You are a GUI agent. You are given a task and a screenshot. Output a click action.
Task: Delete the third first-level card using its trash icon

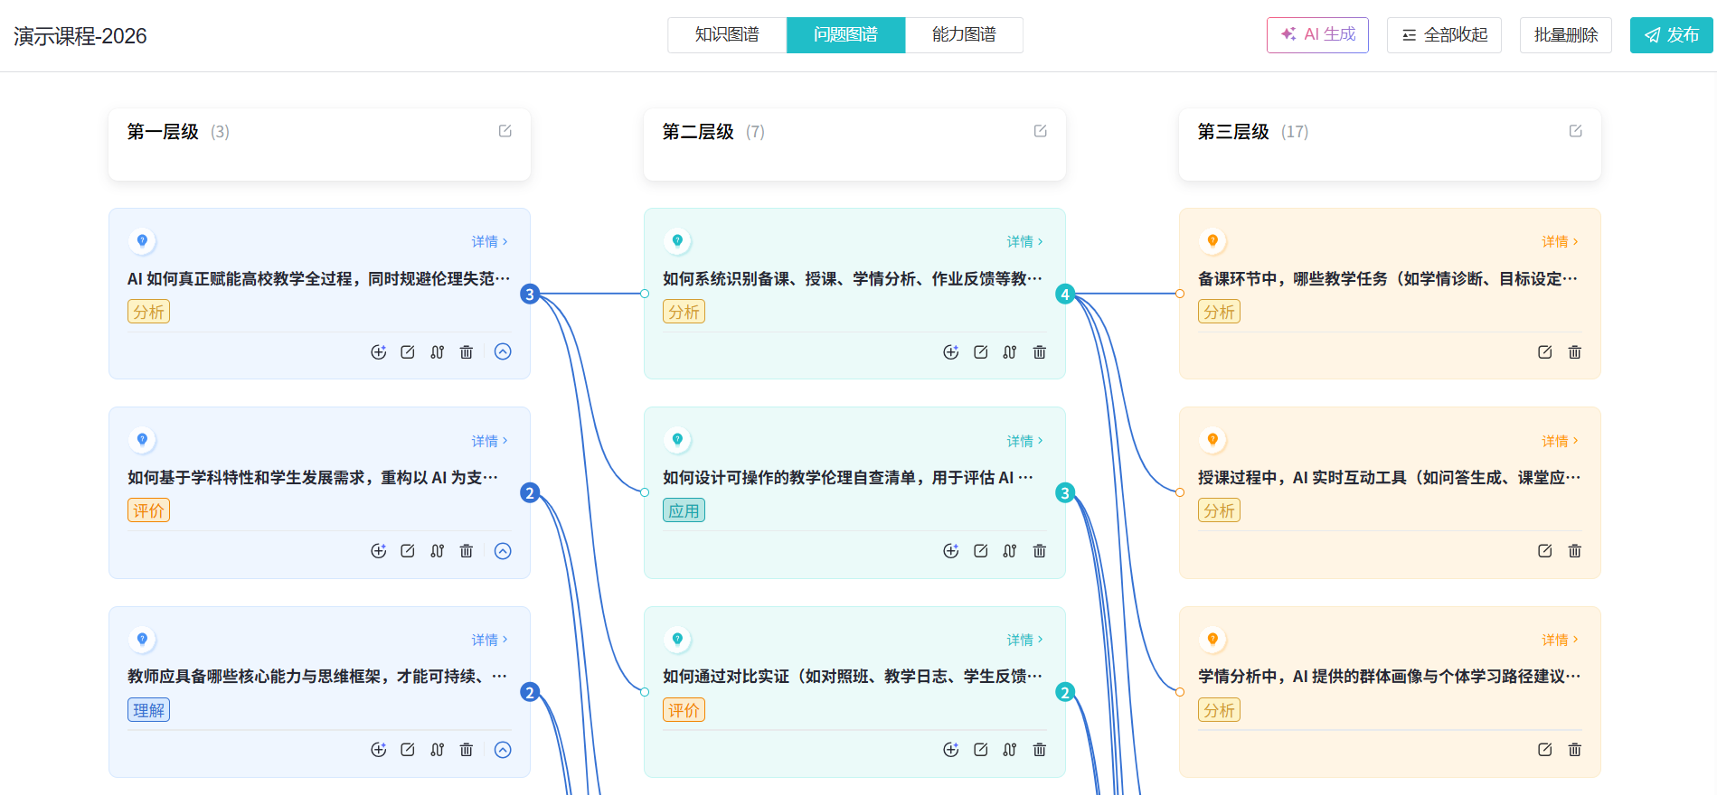click(x=467, y=750)
